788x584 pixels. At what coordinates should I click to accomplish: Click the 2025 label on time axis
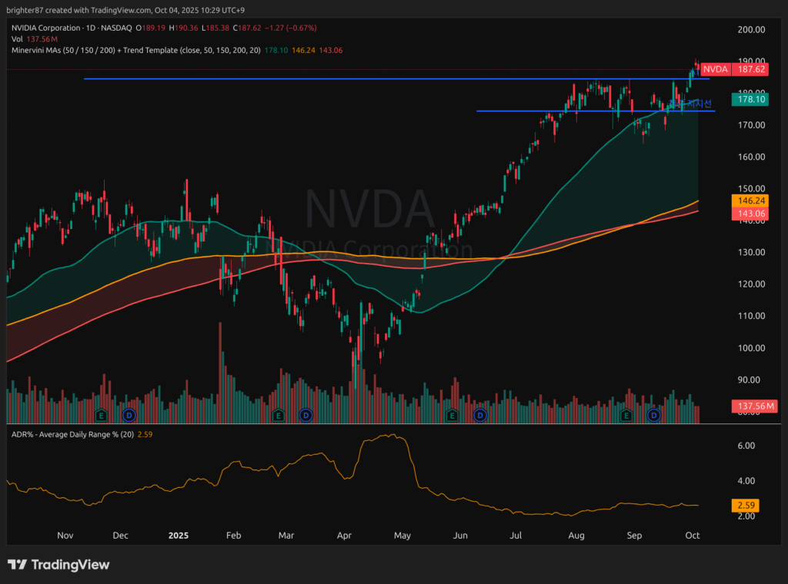click(178, 535)
